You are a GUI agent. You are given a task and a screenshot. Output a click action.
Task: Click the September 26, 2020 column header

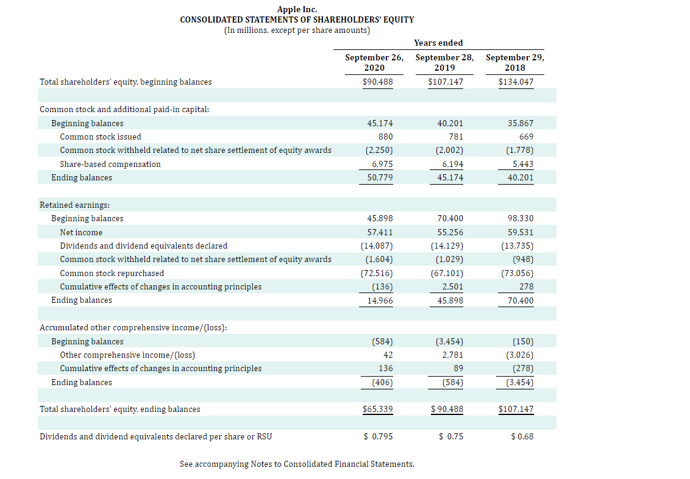click(374, 63)
